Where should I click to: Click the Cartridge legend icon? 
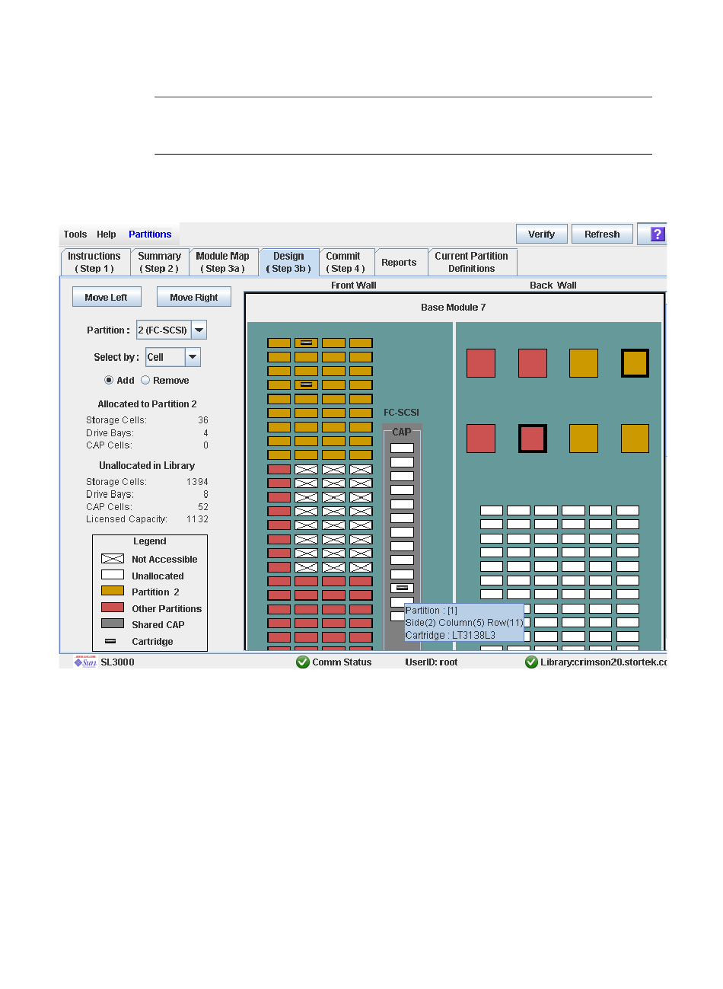pos(110,641)
